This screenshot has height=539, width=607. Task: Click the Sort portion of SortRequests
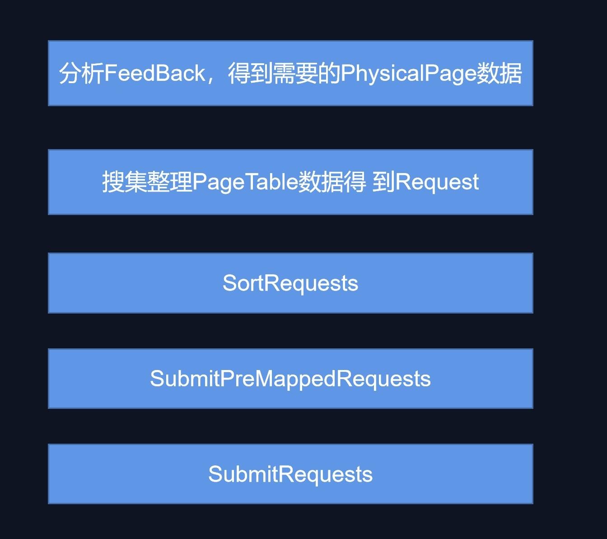coord(243,283)
